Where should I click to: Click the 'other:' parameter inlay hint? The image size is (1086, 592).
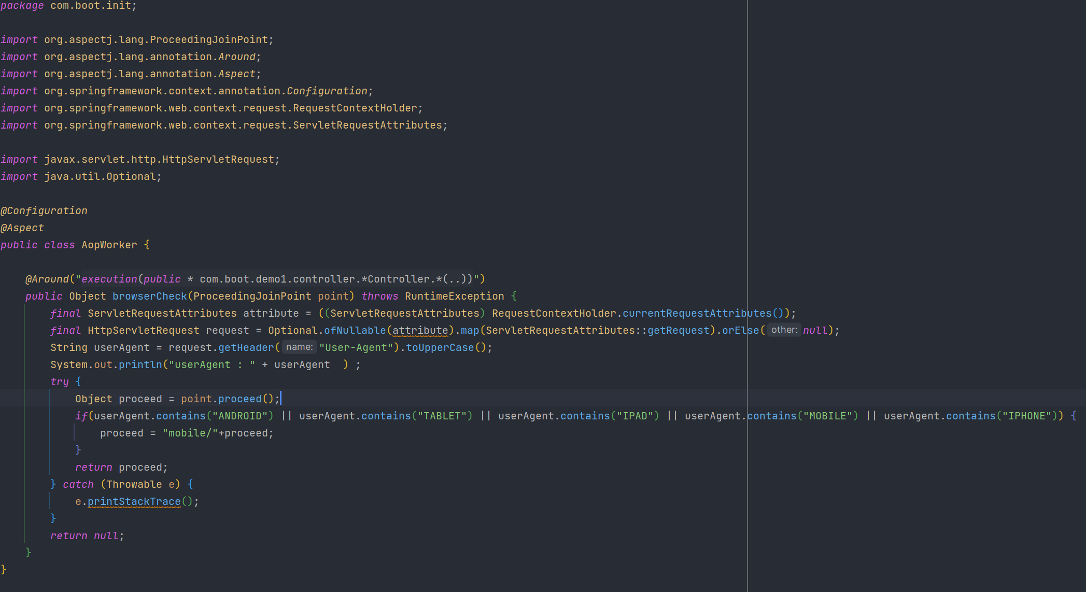pyautogui.click(x=784, y=330)
